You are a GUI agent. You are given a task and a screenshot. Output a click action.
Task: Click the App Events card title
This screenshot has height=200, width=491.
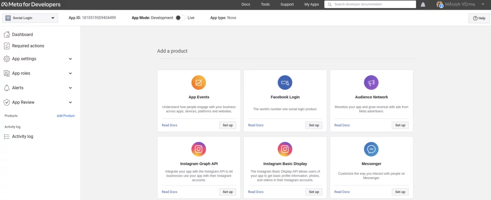pos(199,97)
